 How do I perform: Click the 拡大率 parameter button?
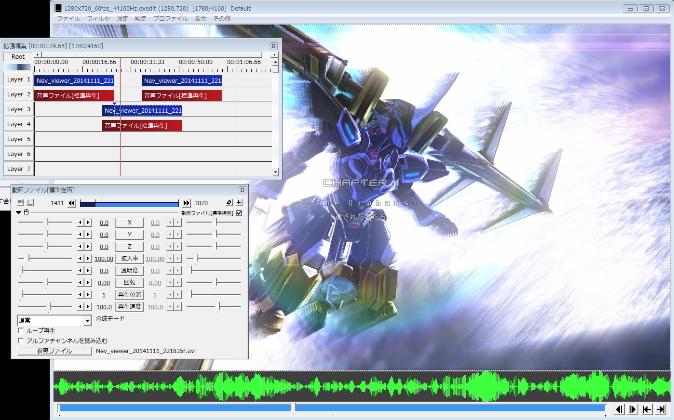point(129,259)
